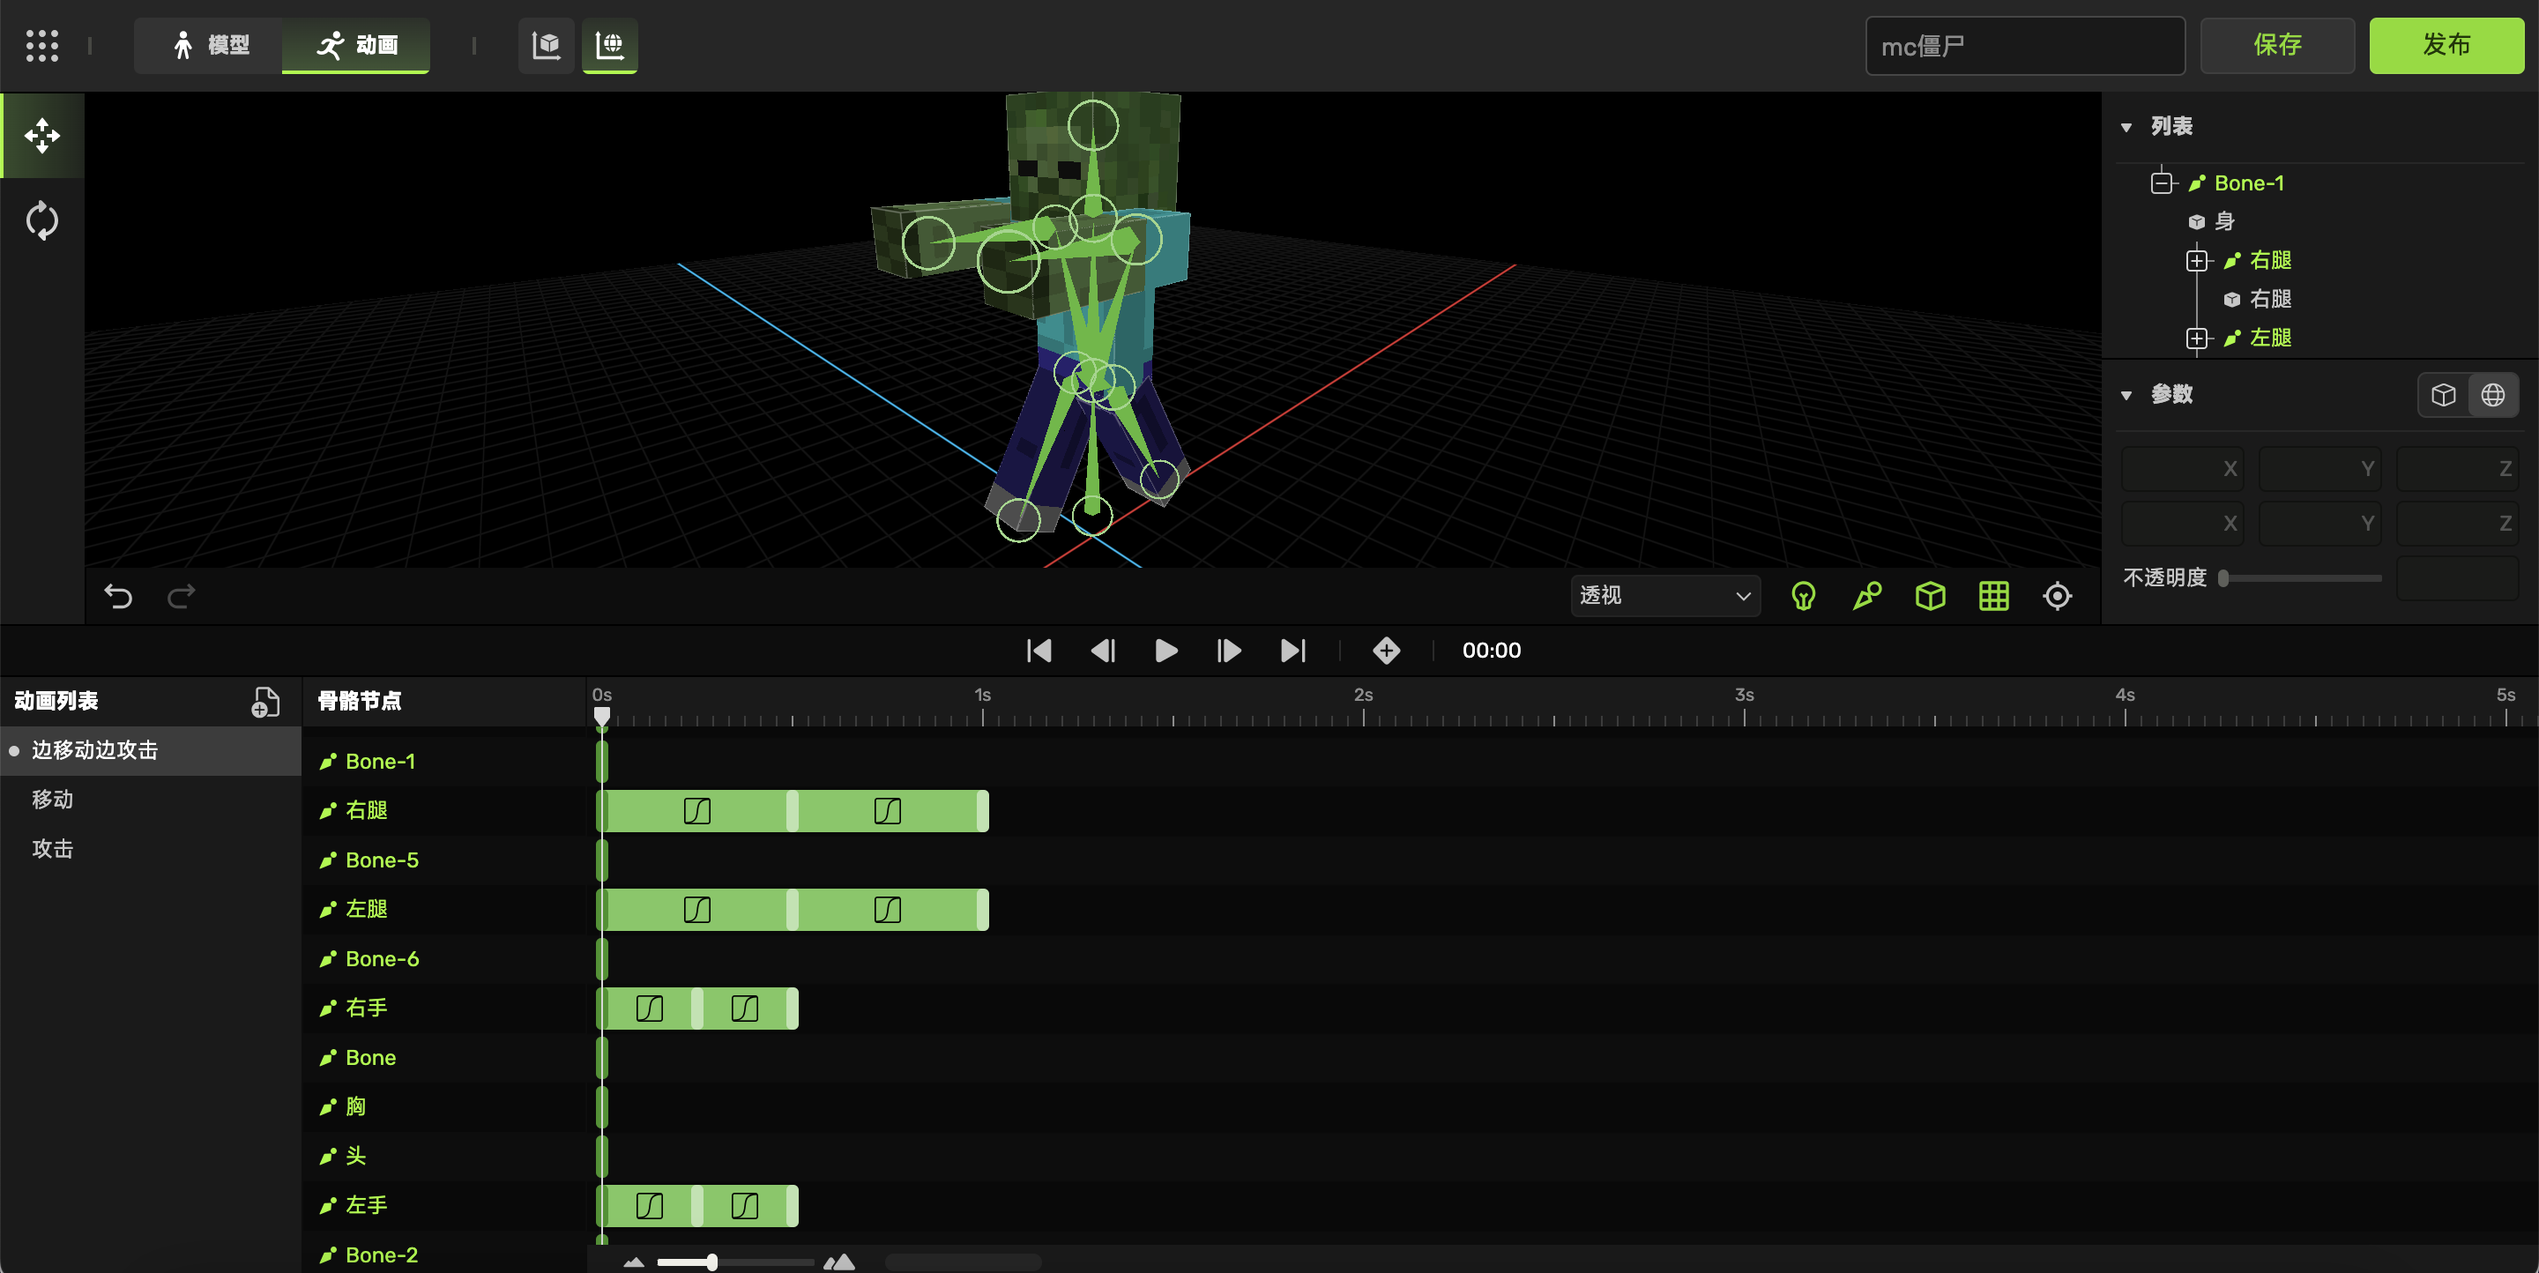Select the 边移动边攻击 animation
The width and height of the screenshot is (2539, 1273).
pyautogui.click(x=151, y=751)
